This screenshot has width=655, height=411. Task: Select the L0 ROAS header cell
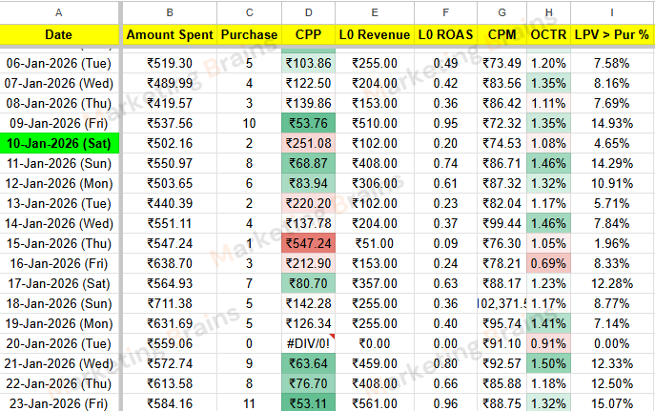[445, 34]
